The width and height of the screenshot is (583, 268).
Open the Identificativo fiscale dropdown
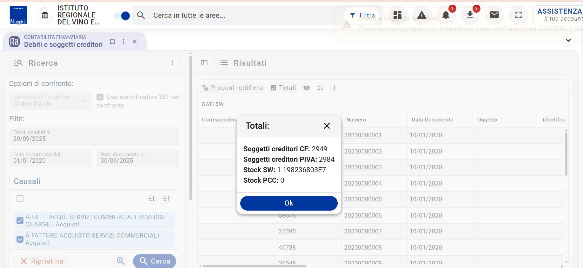tap(50, 101)
